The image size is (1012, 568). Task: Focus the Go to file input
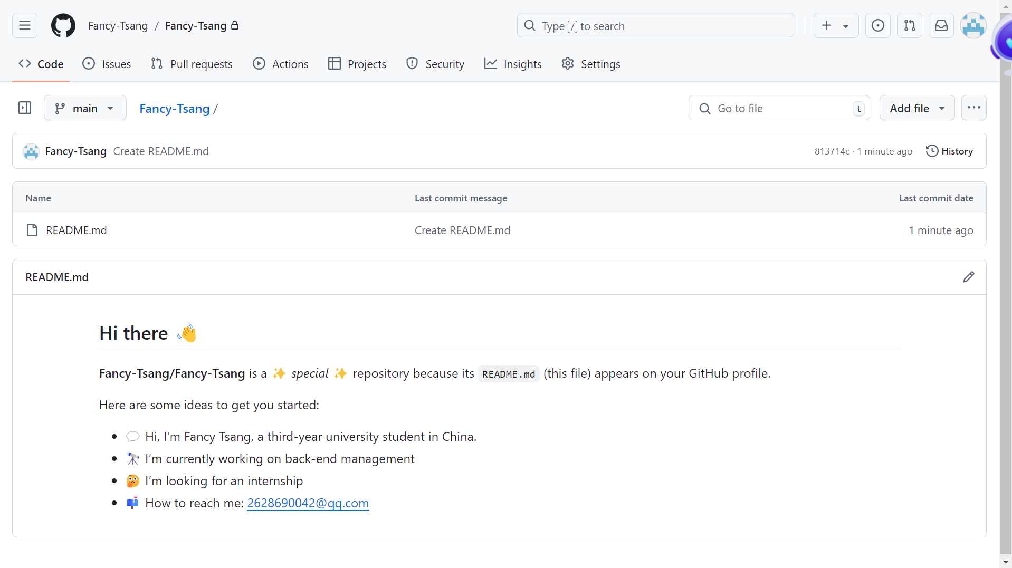779,108
